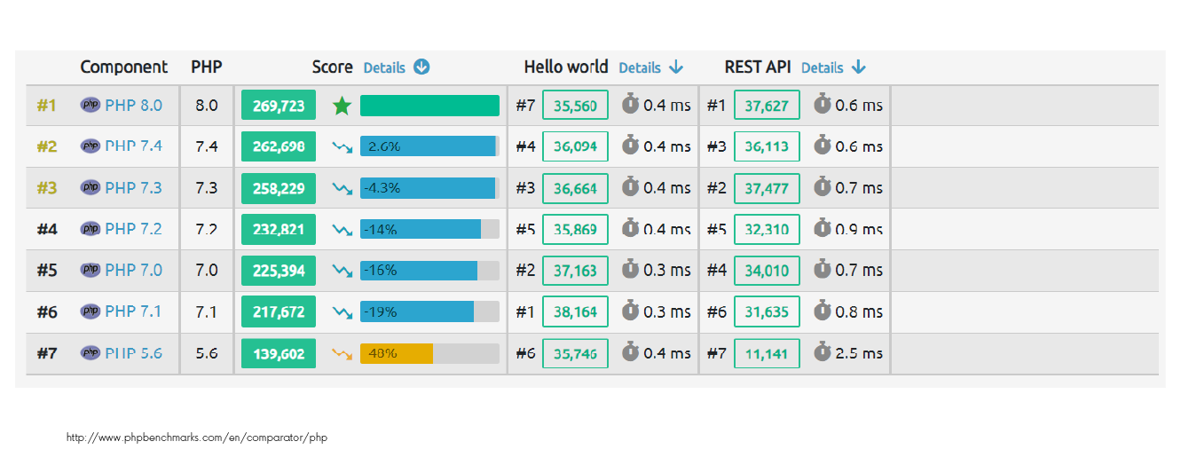Click the arrow next to Hello world Details
The width and height of the screenshot is (1181, 473).
coord(676,67)
